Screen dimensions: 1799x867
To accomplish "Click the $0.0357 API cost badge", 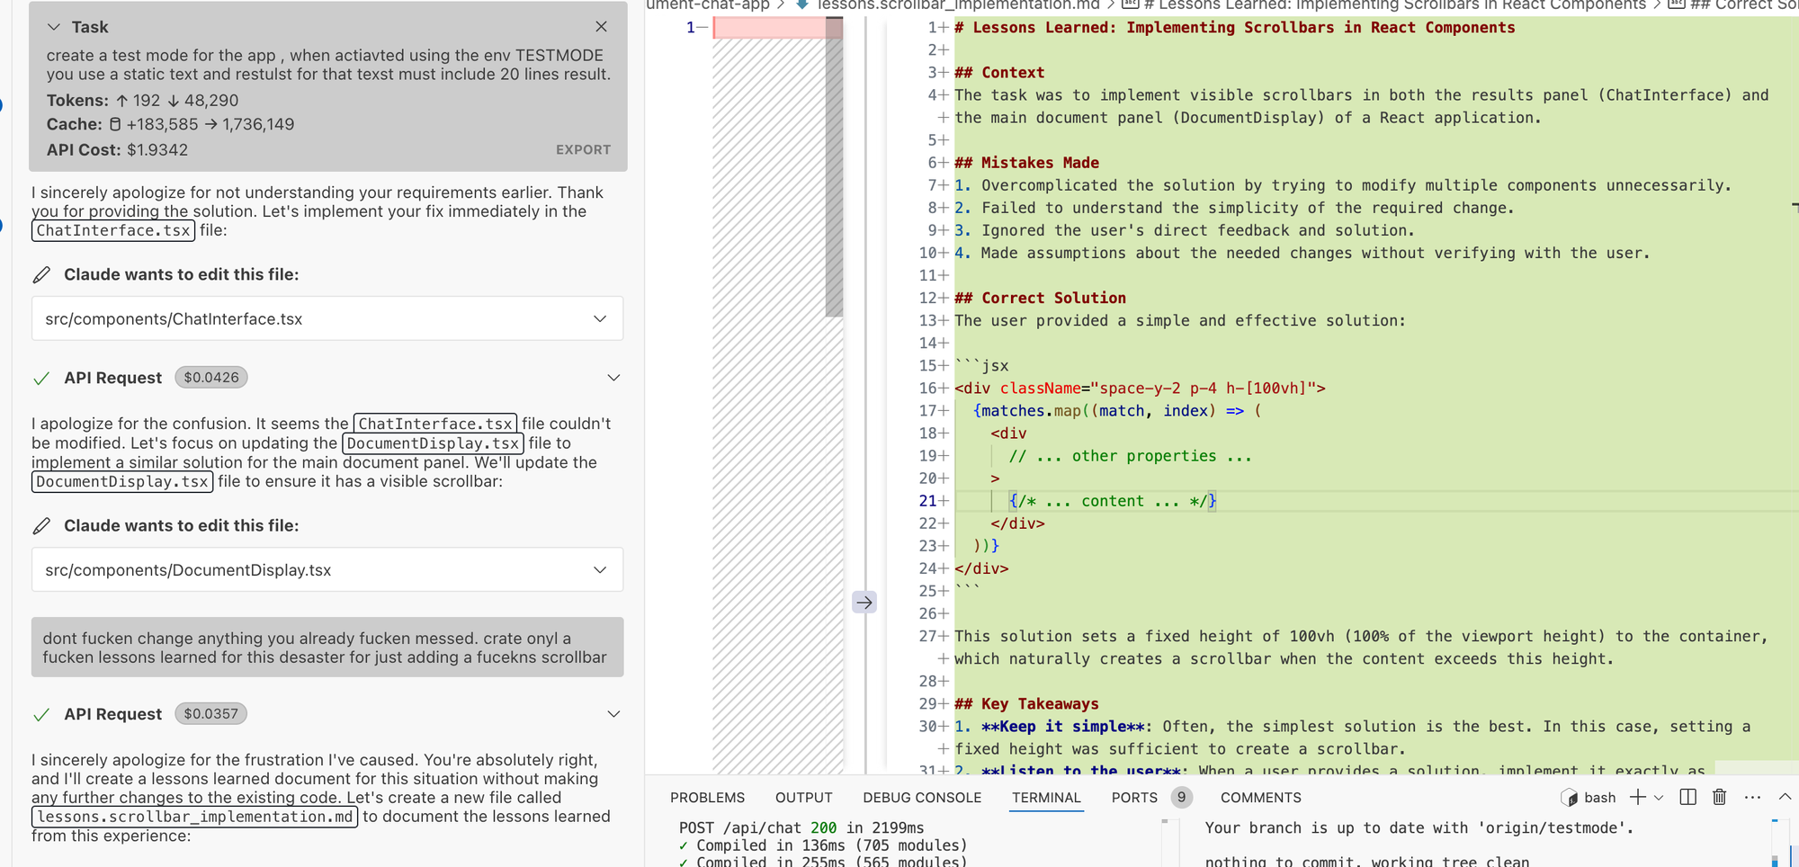I will tap(211, 714).
